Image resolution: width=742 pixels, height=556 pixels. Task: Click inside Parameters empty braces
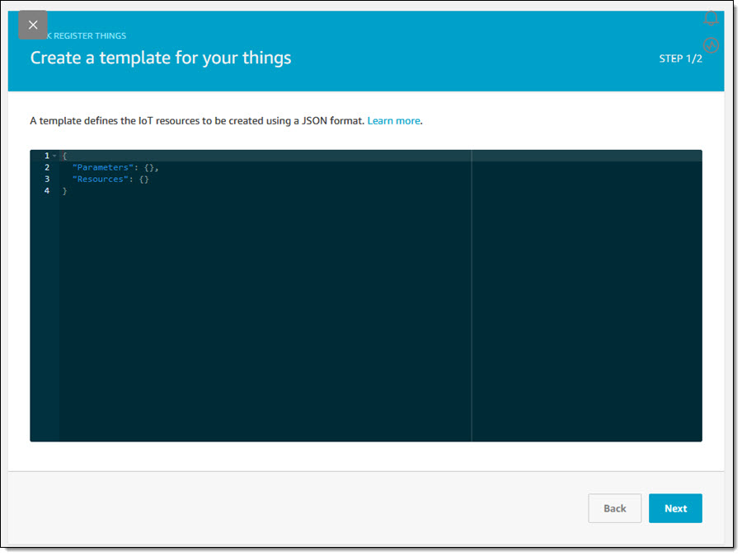[x=149, y=167]
